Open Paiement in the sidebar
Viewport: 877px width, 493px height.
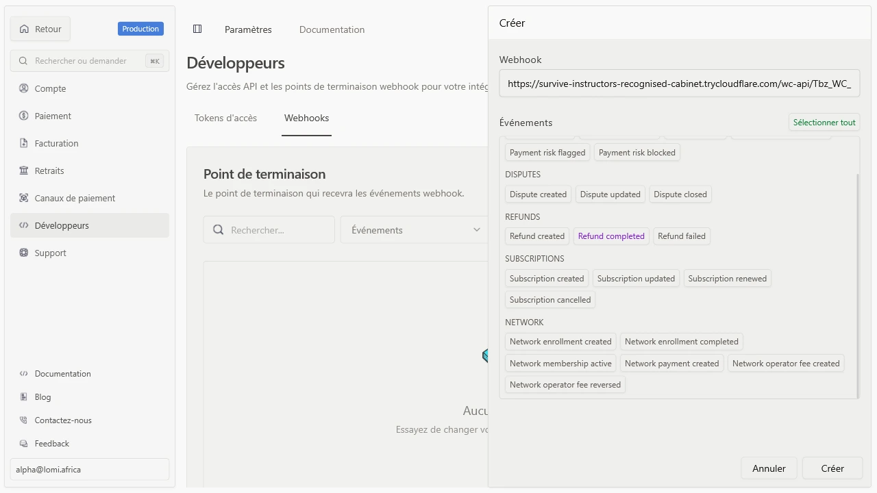(x=90, y=116)
